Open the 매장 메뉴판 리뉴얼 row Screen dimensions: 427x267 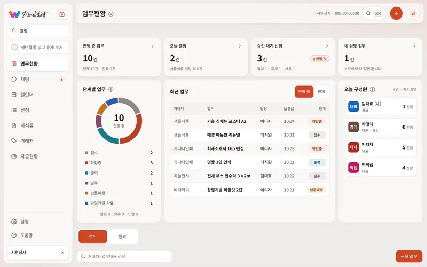[249, 135]
